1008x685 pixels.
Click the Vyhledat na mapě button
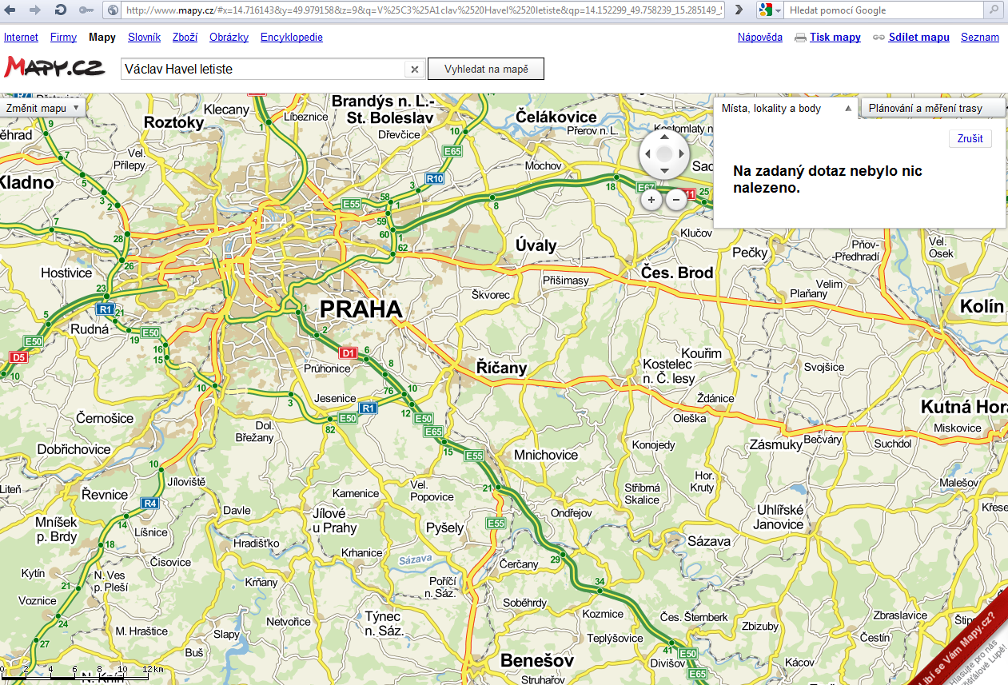point(486,70)
